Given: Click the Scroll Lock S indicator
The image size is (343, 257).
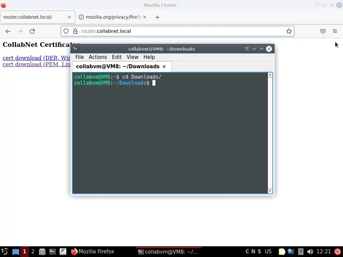Looking at the screenshot, I should 260,252.
